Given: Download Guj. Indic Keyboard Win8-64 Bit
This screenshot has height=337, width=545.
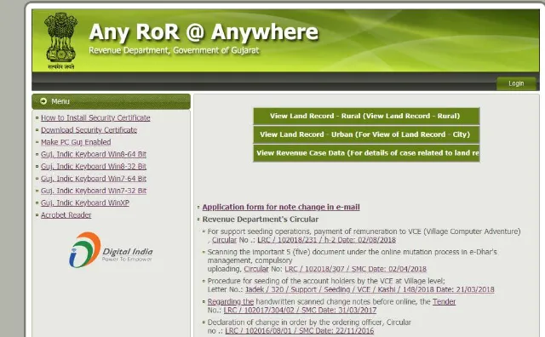Looking at the screenshot, I should point(94,154).
